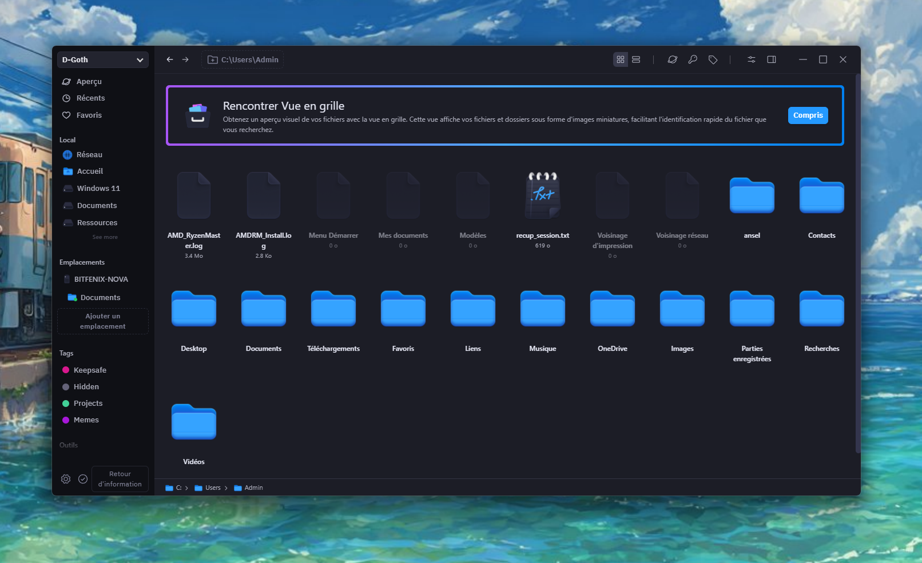Screen dimensions: 922x563
Task: Go back with the left arrow
Action: 170,59
